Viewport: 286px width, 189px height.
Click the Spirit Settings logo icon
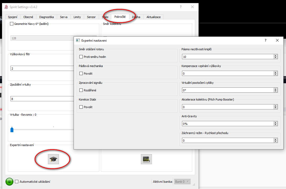(x=6, y=7)
